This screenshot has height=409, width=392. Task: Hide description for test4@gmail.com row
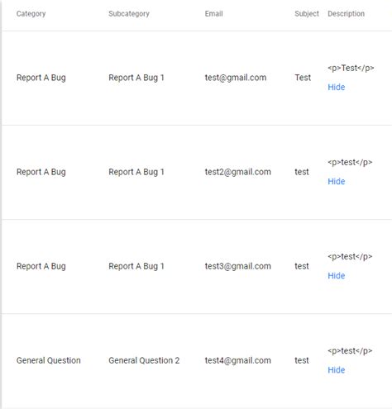click(x=336, y=369)
